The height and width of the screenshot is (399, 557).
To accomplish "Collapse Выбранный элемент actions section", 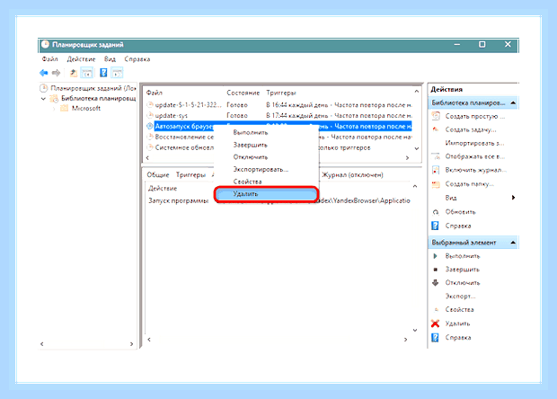I will tap(513, 243).
